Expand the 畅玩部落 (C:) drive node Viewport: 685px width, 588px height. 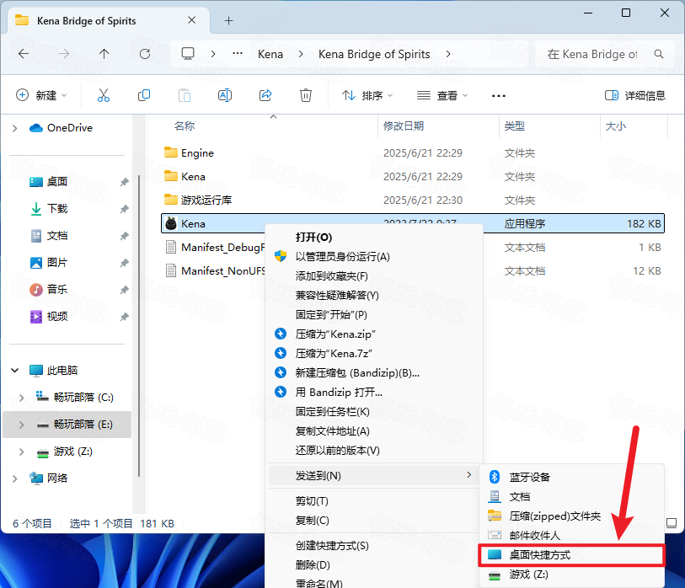21,398
